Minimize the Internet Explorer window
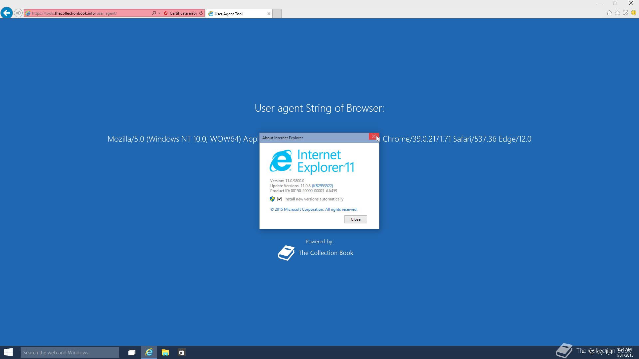The width and height of the screenshot is (639, 359). click(600, 3)
